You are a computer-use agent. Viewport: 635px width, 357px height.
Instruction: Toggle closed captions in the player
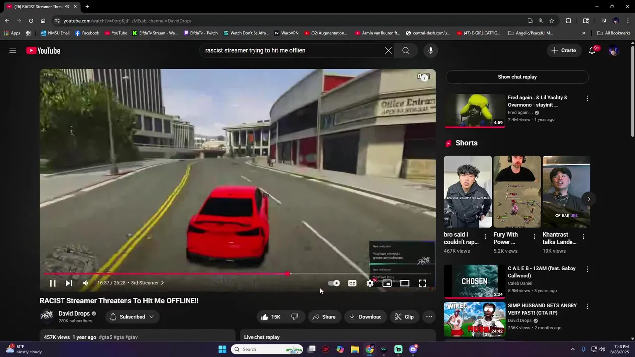[352, 283]
